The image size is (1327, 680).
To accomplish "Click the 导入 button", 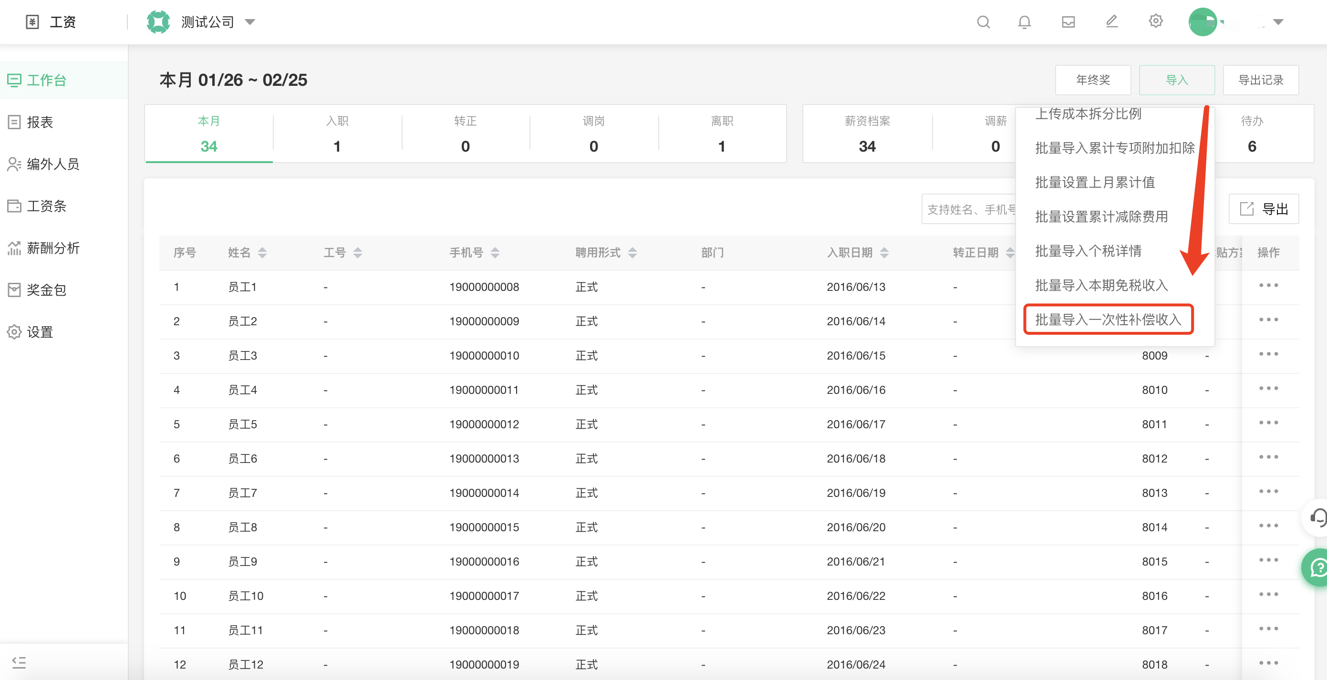I will point(1177,80).
